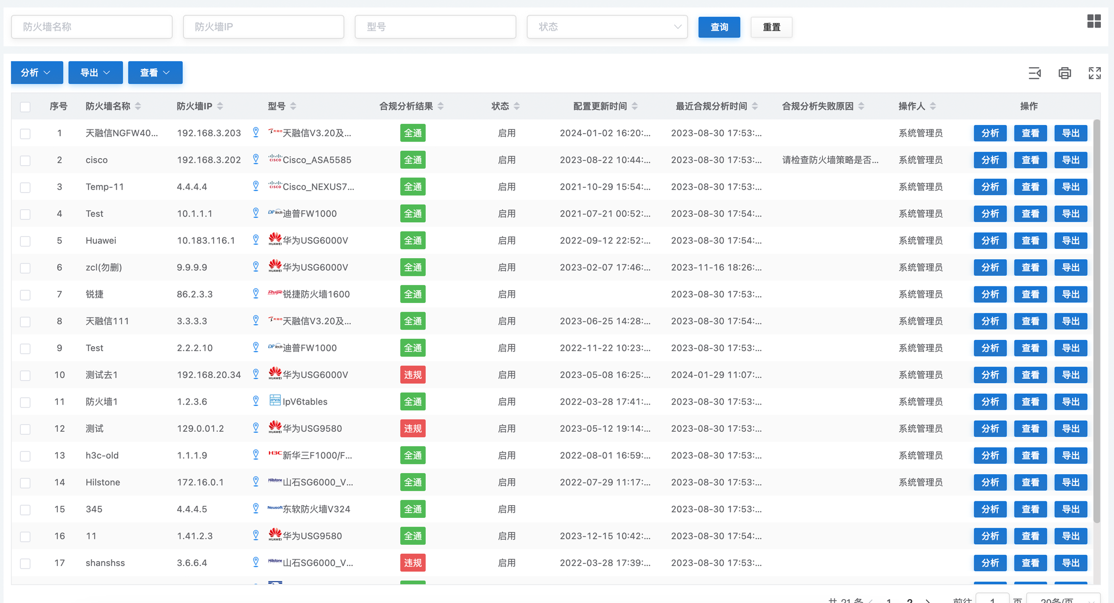The height and width of the screenshot is (603, 1114).
Task: Click 分析 for cisco row
Action: pyautogui.click(x=990, y=160)
